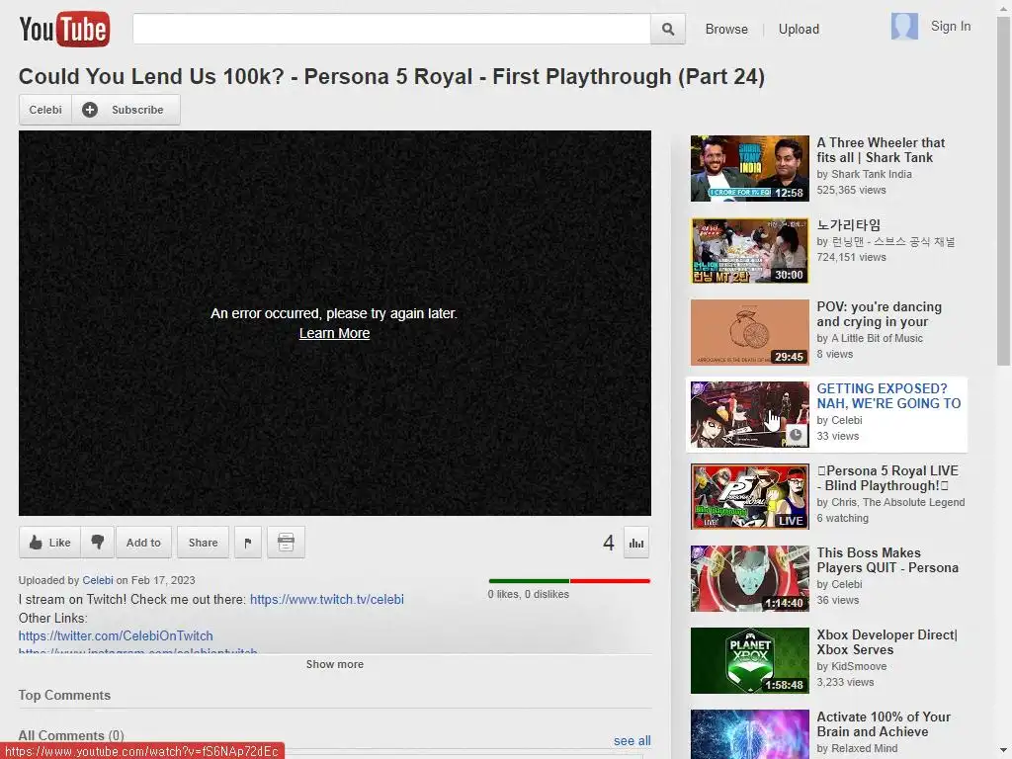Open This Boss Makes Players QUIT thumbnail

[x=749, y=578]
